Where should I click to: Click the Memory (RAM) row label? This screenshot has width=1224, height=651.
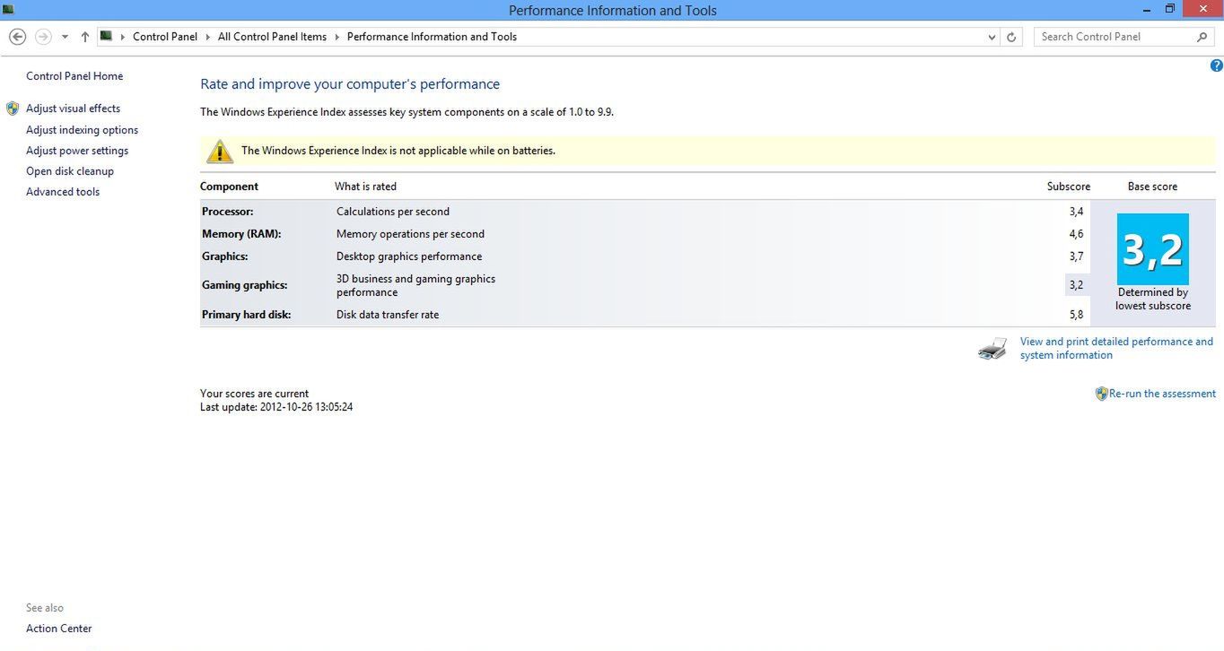tap(241, 234)
